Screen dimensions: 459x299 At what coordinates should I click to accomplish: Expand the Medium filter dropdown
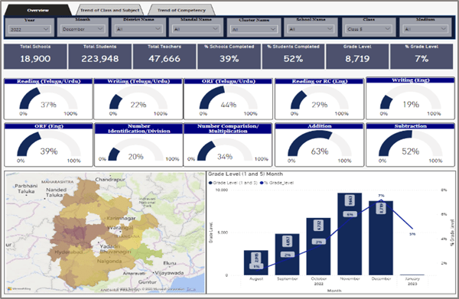click(x=425, y=29)
